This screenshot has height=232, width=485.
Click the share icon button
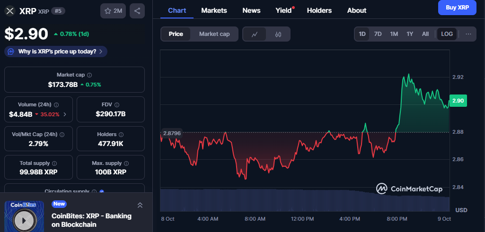click(137, 11)
